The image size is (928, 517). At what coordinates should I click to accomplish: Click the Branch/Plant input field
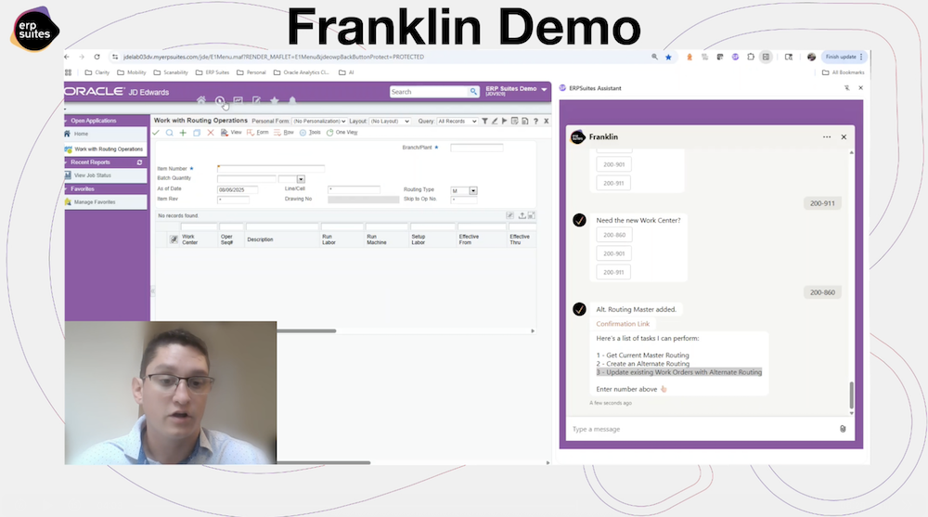[476, 149]
